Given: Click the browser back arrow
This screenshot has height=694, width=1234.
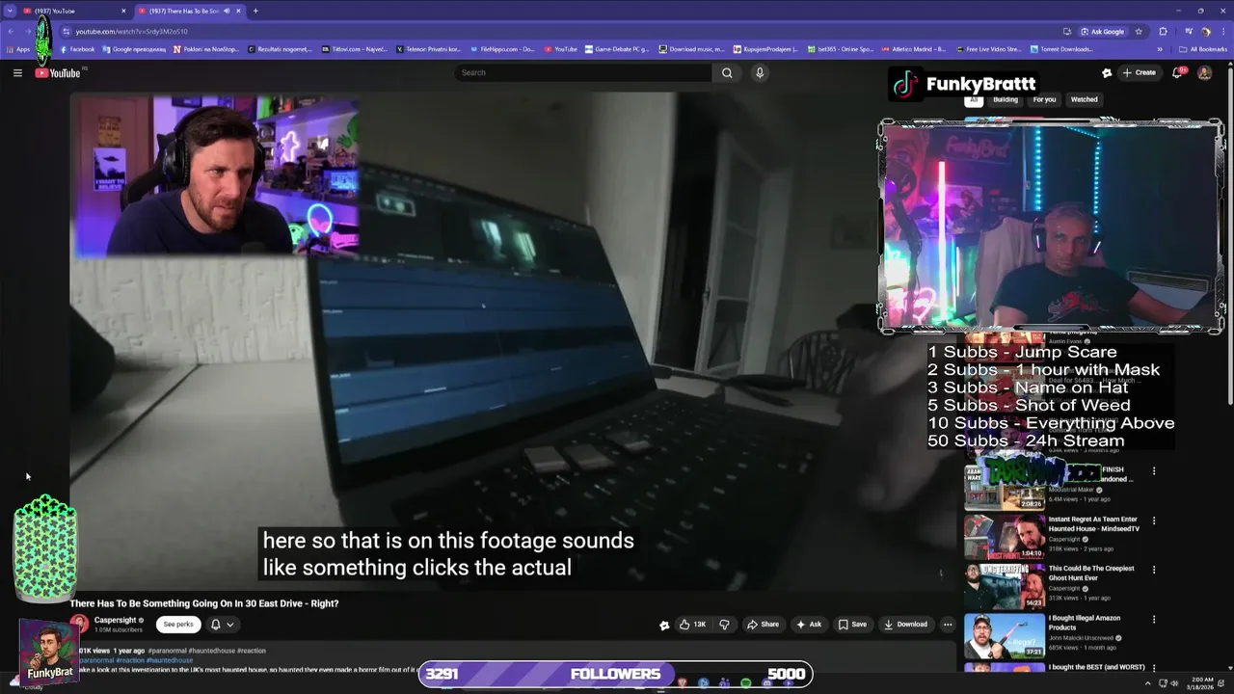Looking at the screenshot, I should [x=11, y=31].
